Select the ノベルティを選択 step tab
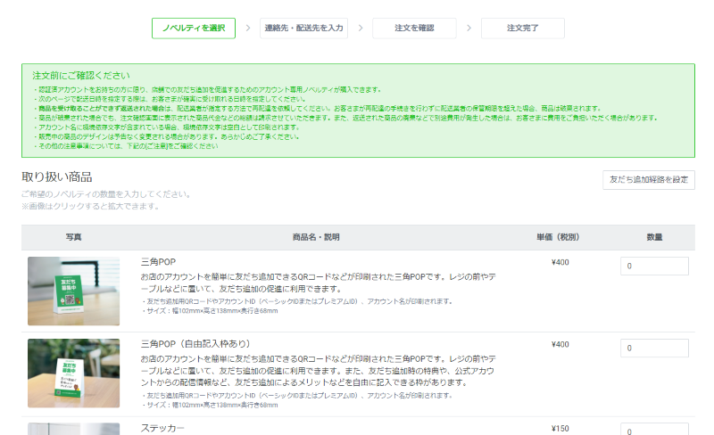The height and width of the screenshot is (435, 714). [x=194, y=29]
